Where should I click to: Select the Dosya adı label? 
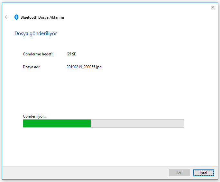[31, 67]
